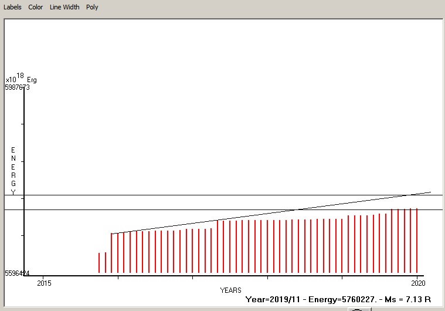
Task: Click the right end of the sloped trend line
Action: pyautogui.click(x=430, y=192)
